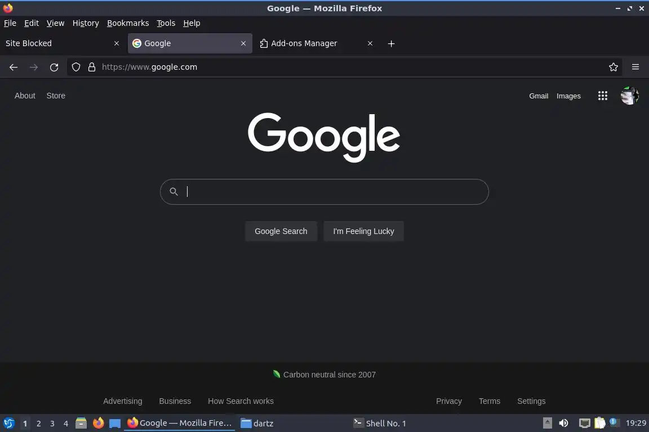
Task: Open Firefox hamburger application menu
Action: tap(635, 67)
